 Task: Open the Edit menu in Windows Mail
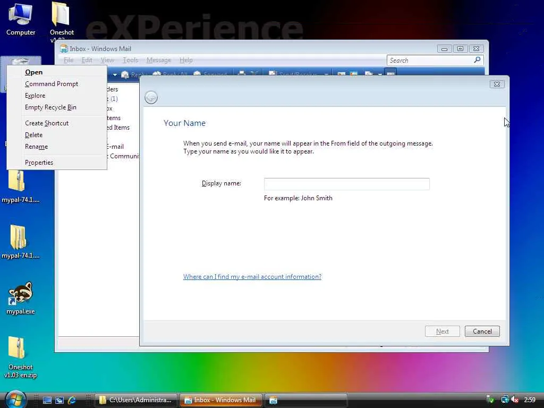click(87, 60)
